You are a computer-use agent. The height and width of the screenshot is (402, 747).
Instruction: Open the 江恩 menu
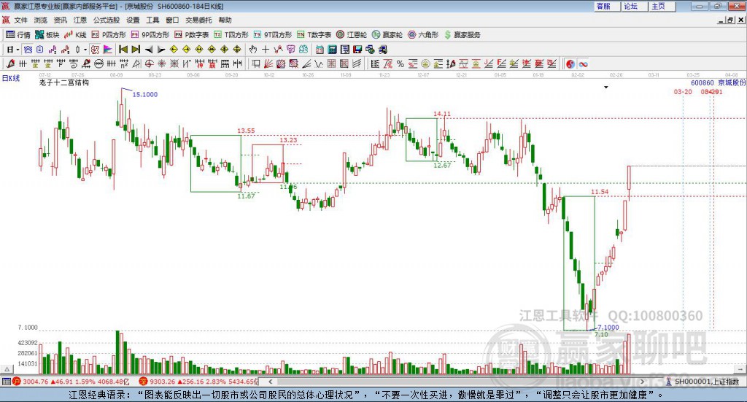click(80, 20)
